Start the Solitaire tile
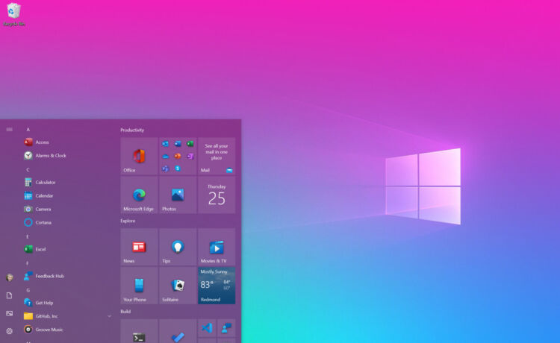 click(178, 286)
